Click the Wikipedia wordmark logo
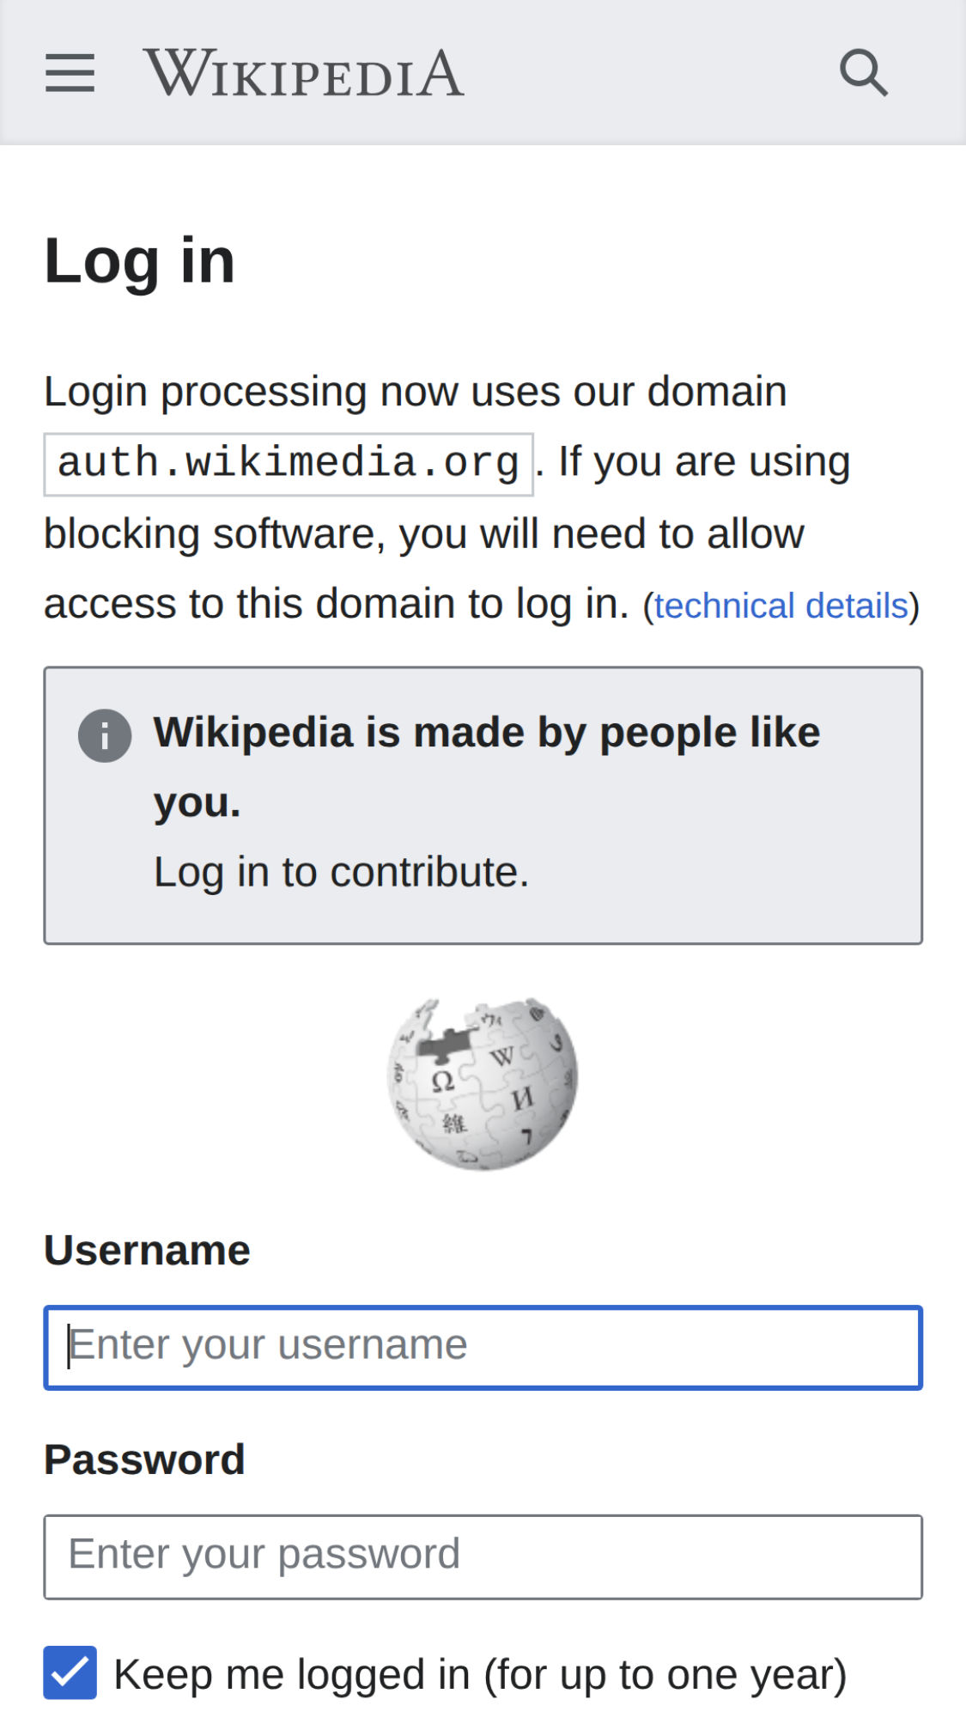Image resolution: width=966 pixels, height=1718 pixels. point(303,73)
